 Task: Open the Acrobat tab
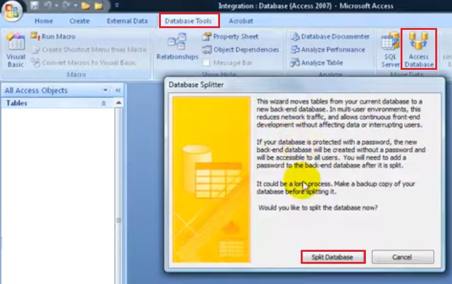tap(241, 21)
